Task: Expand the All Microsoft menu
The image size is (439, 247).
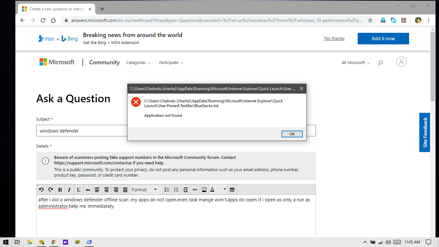Action: coord(355,63)
